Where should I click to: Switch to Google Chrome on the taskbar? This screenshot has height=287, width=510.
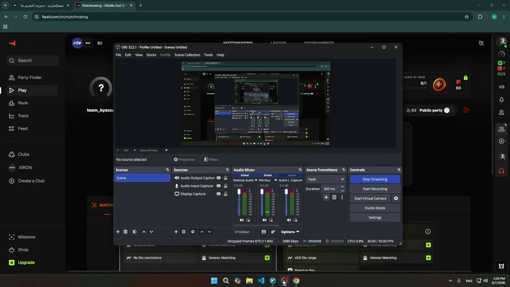[296, 281]
